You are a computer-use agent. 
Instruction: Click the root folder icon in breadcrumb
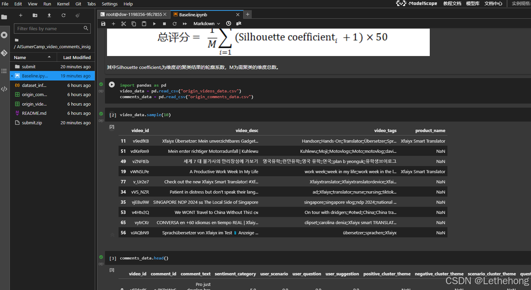17,40
